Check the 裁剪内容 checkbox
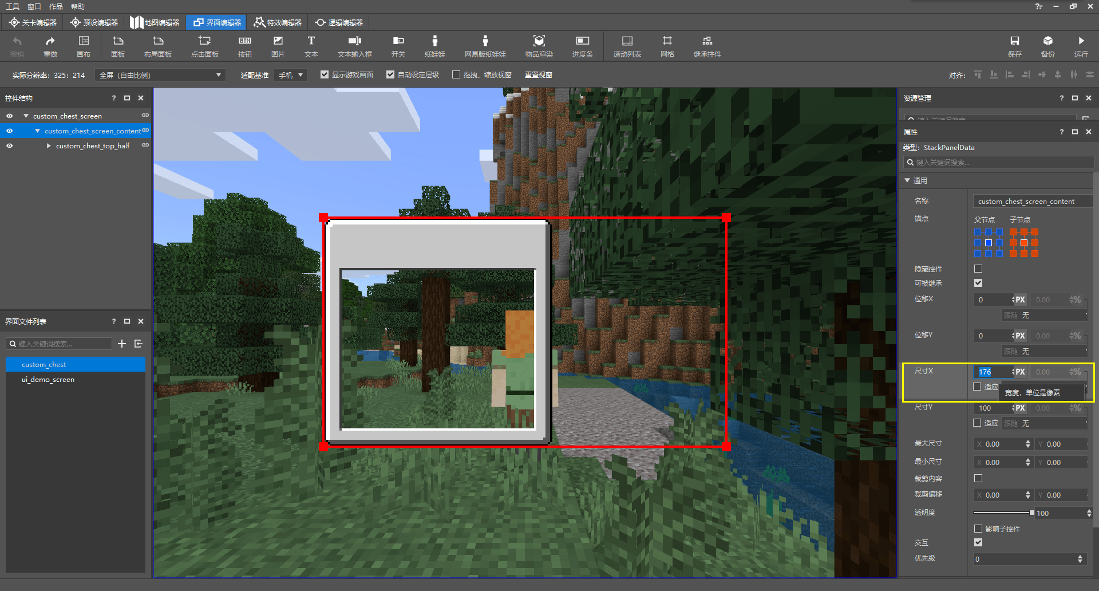Image resolution: width=1099 pixels, height=591 pixels. (978, 478)
